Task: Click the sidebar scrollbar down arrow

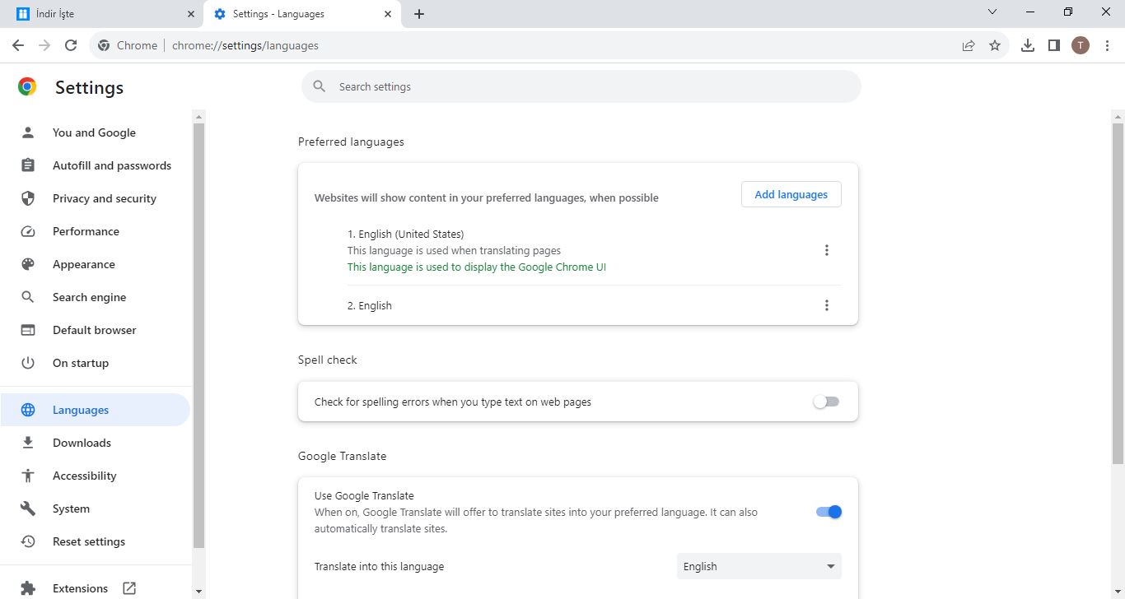Action: [x=198, y=592]
